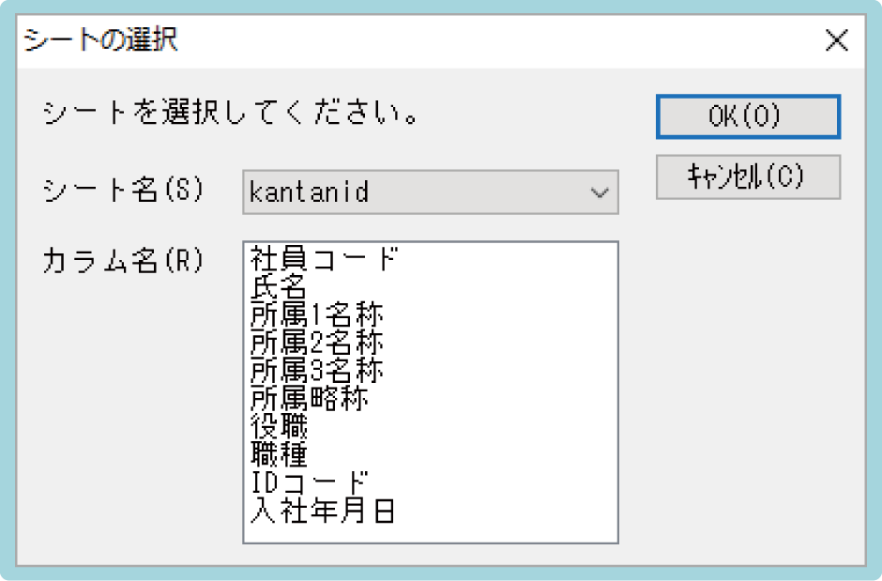The image size is (882, 581).
Task: Click the kantanid text in sheet name combo box
Action: (x=310, y=192)
